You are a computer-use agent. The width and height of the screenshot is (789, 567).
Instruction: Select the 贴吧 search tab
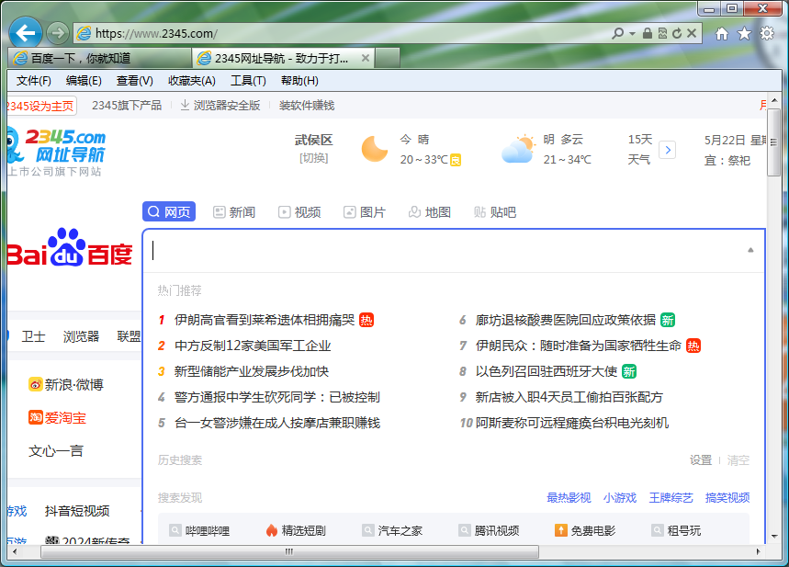point(495,212)
